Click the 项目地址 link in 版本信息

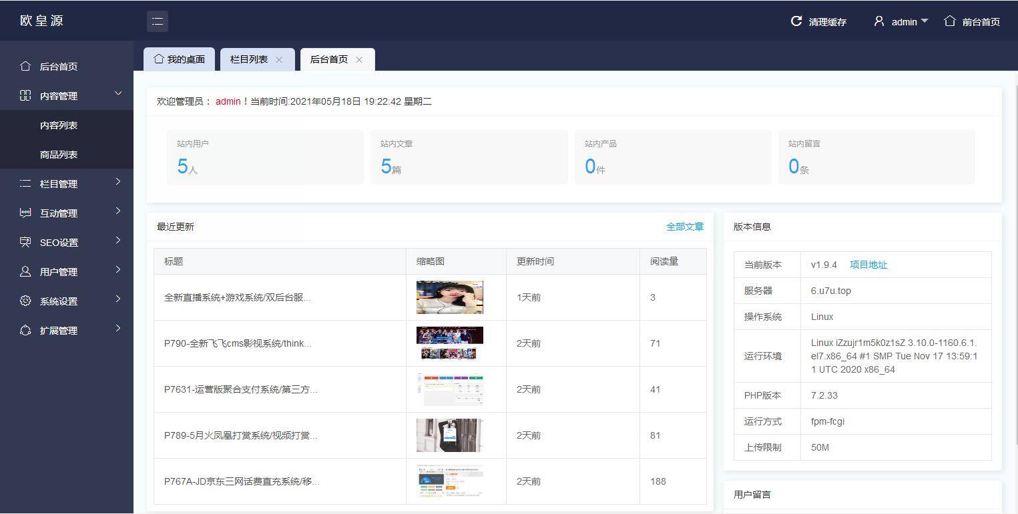(x=868, y=264)
